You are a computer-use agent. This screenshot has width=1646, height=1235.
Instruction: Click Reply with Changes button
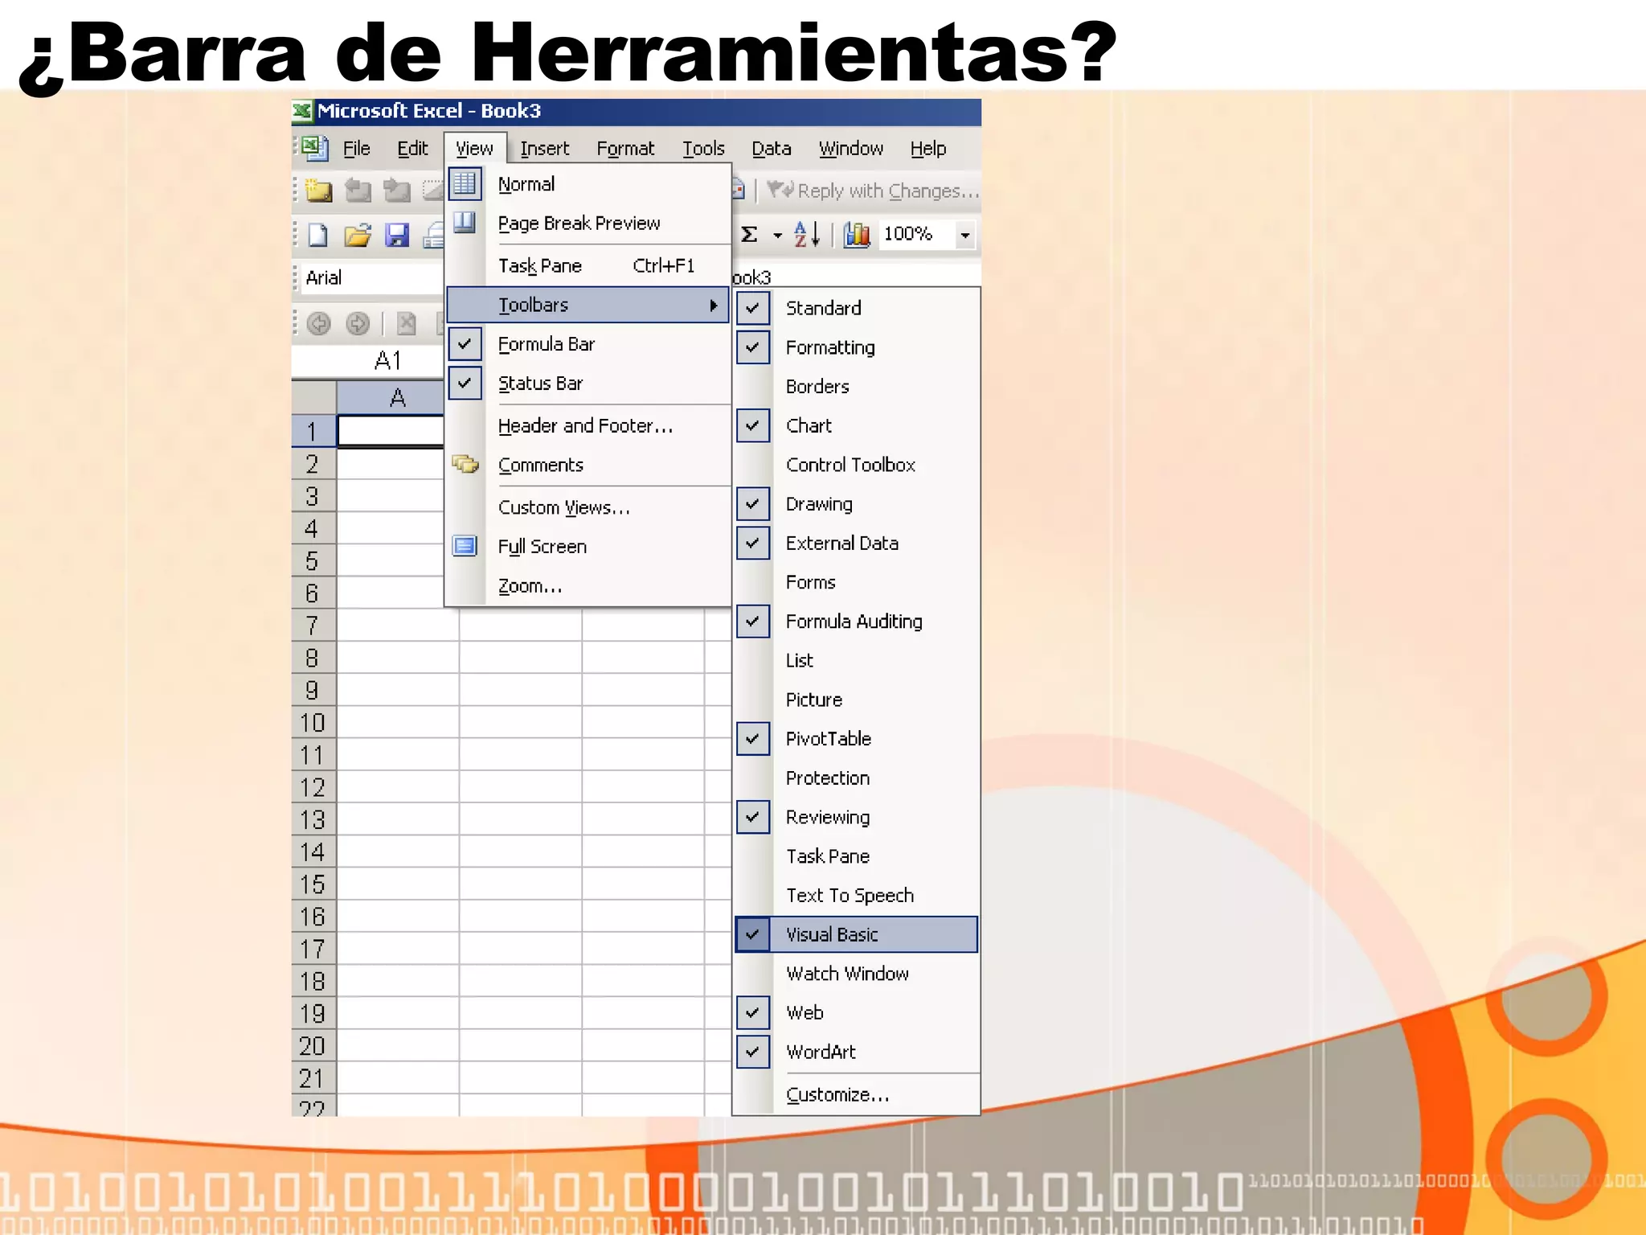tap(873, 191)
